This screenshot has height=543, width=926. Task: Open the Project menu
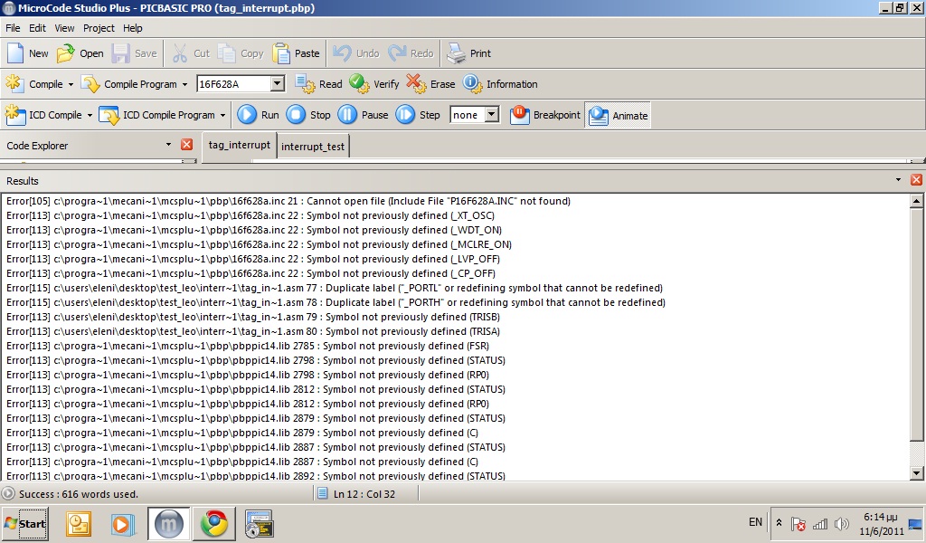(99, 28)
